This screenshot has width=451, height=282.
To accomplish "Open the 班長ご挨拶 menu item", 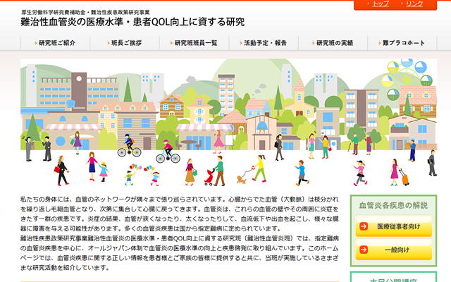I will [x=126, y=43].
